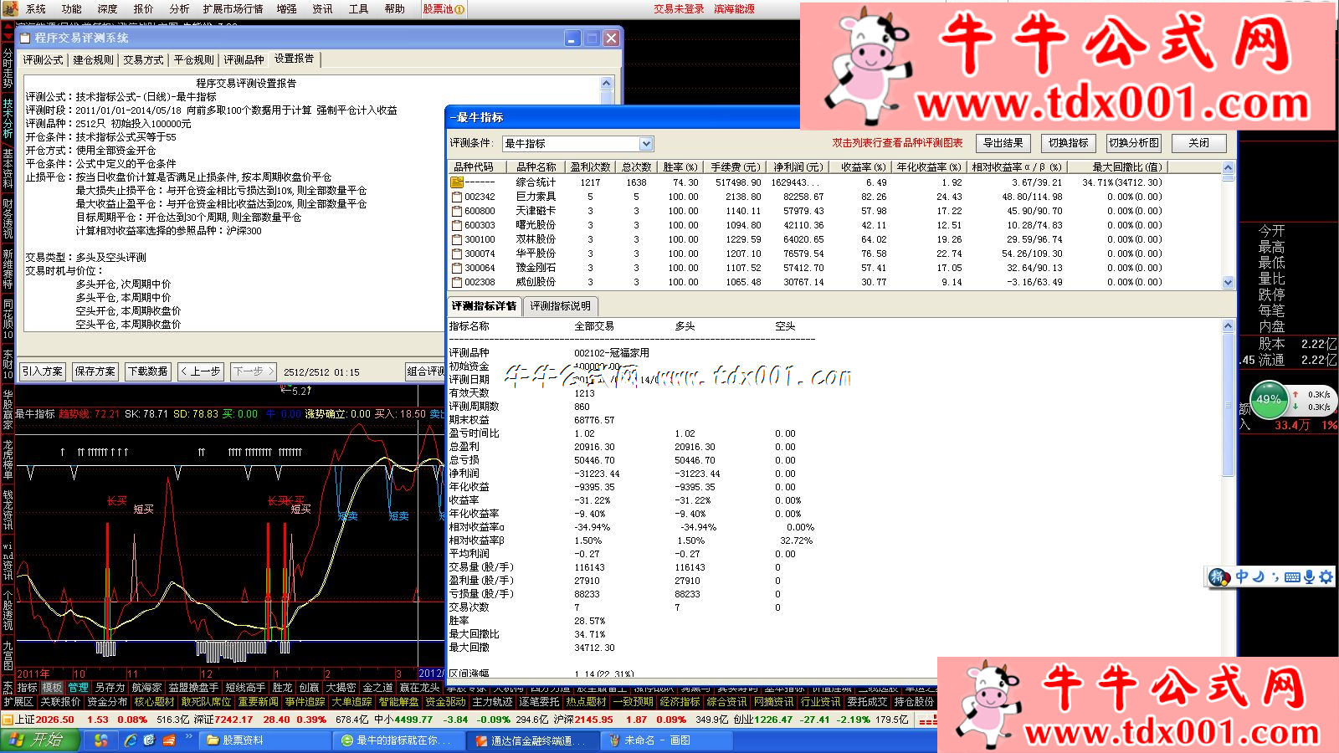The width and height of the screenshot is (1339, 753).
Task: Open the 帮助 menu
Action: (x=395, y=9)
